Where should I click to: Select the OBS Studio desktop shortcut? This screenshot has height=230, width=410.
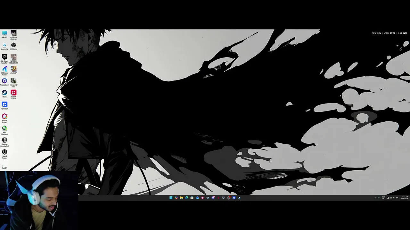click(x=13, y=46)
